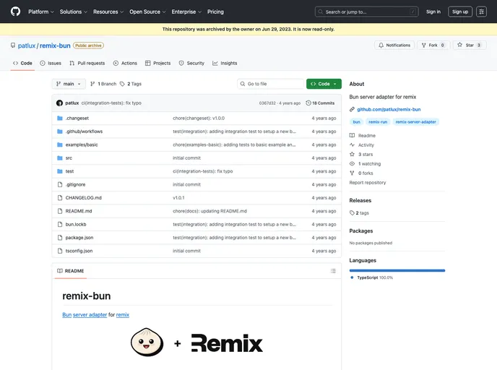The width and height of the screenshot is (497, 370).
Task: Open the Pull requests tab
Action: (87, 63)
